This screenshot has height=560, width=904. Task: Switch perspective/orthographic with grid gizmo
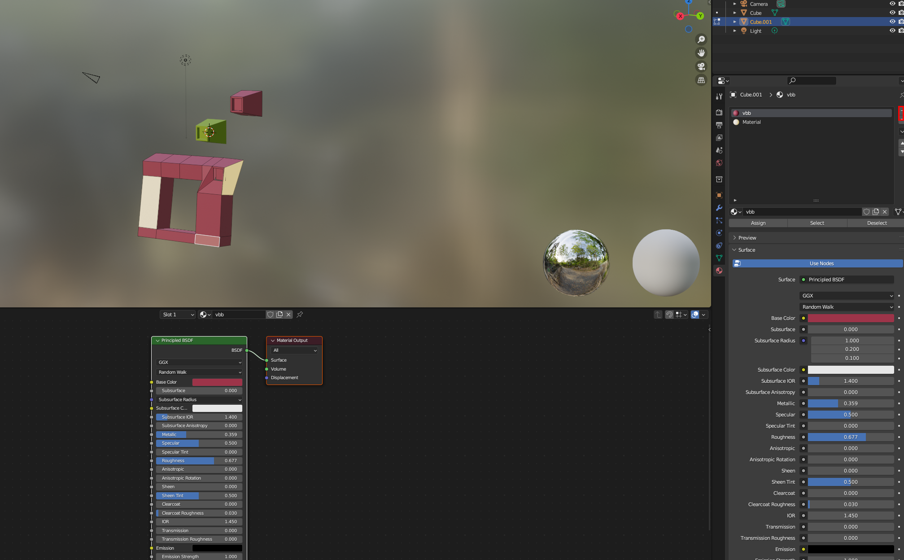pos(701,80)
